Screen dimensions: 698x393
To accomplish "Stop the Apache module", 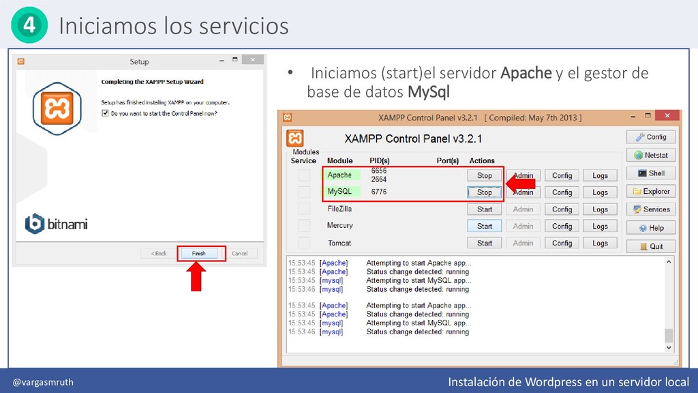I will coord(485,175).
